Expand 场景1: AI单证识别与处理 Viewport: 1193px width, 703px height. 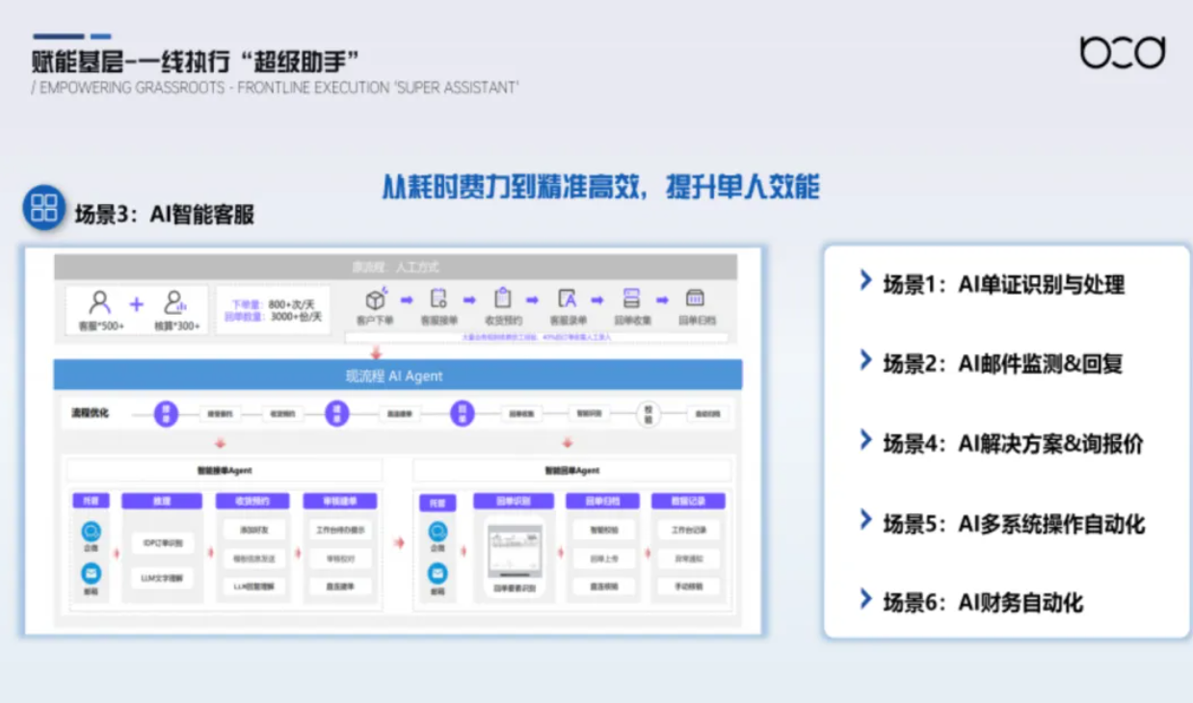[1002, 284]
